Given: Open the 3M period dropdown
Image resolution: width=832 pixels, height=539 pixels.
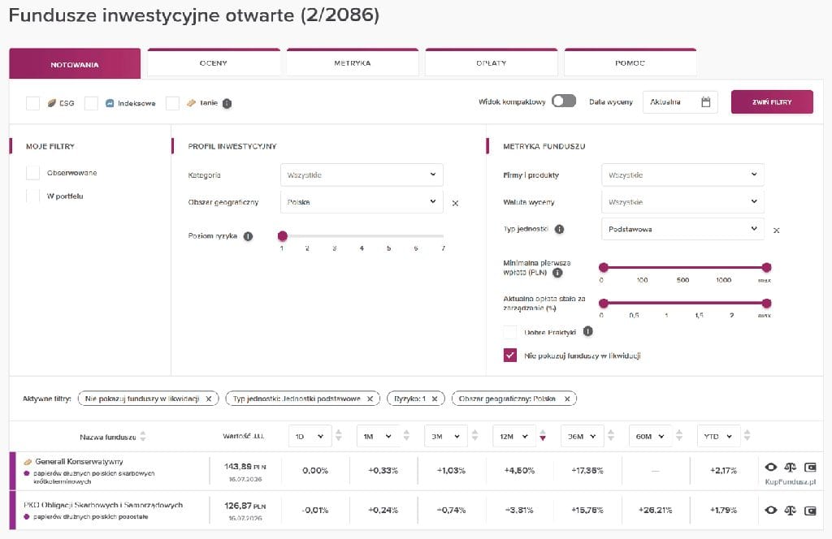Looking at the screenshot, I should coord(446,436).
